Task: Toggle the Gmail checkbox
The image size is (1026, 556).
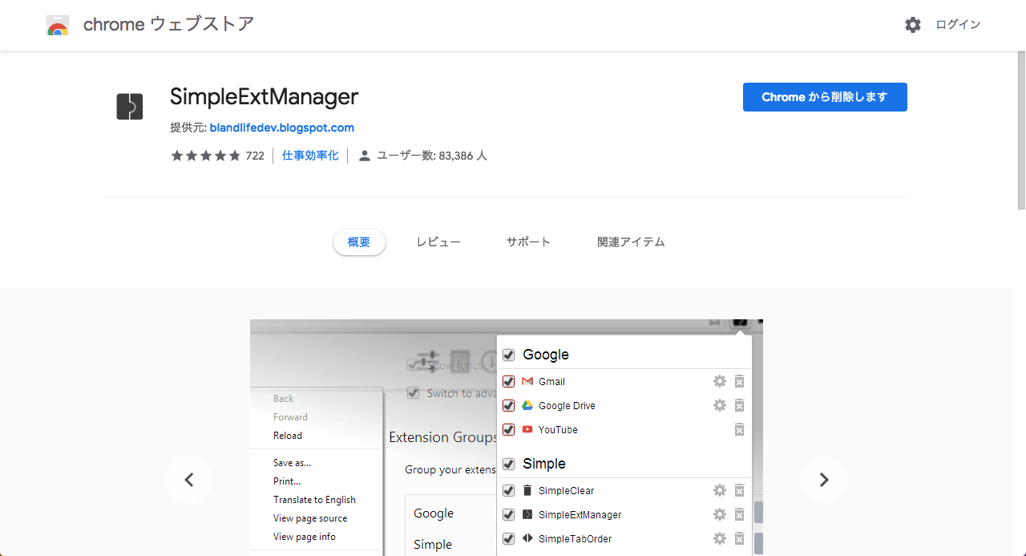Action: (508, 382)
